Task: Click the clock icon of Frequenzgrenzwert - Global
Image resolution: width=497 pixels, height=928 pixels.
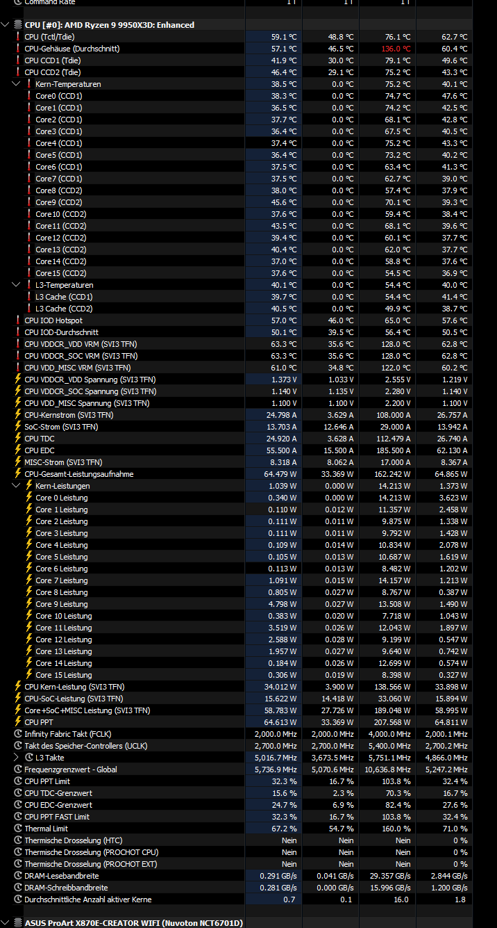Action: 17,770
